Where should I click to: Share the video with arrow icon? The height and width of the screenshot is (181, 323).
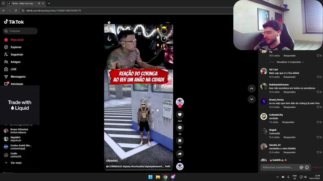click(x=180, y=154)
